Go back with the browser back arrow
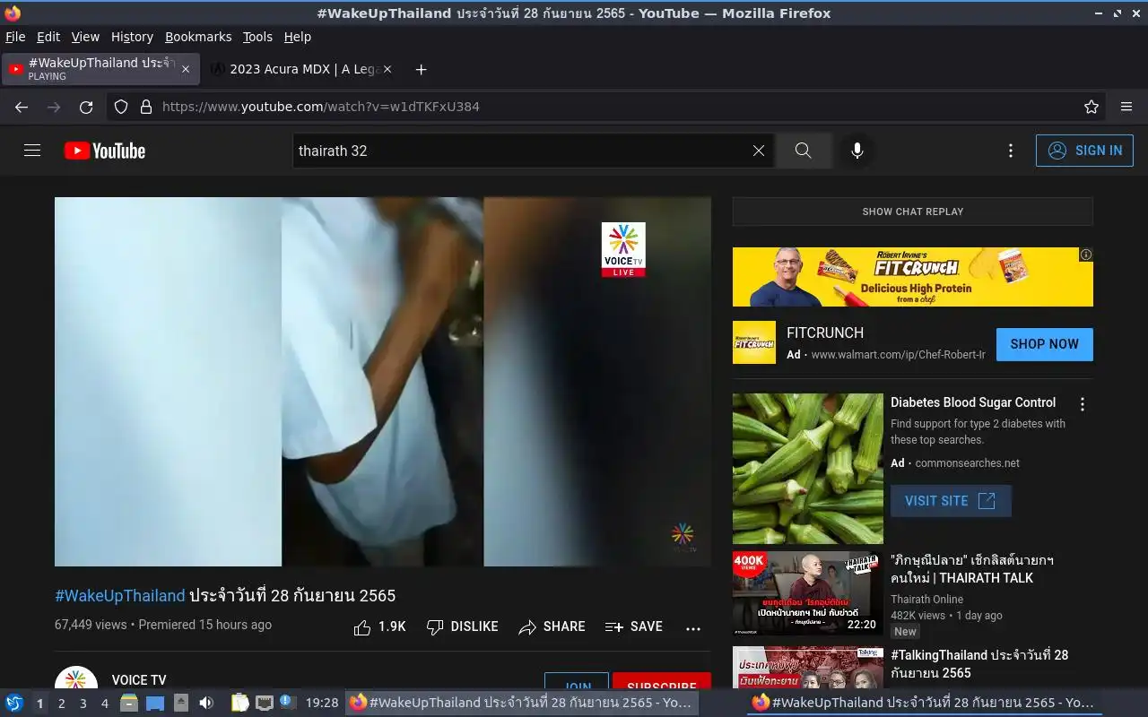 tap(22, 107)
